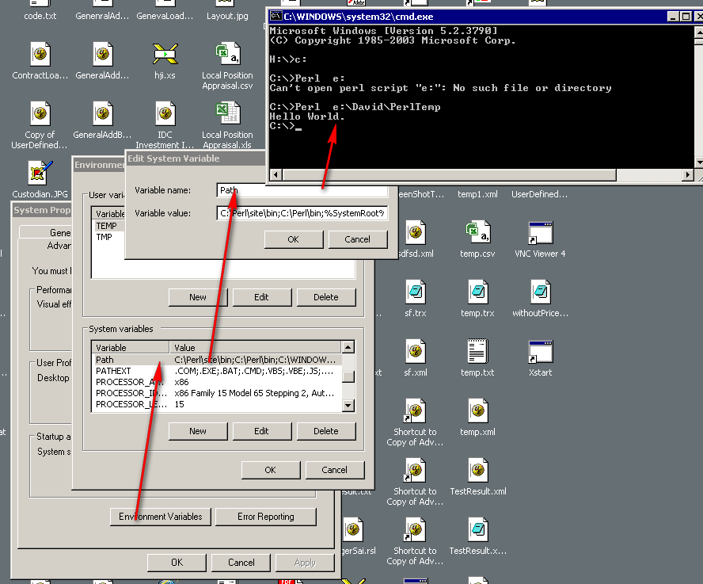Select the IDC Investment desktop icon
This screenshot has height=584, width=703.
coord(165,113)
